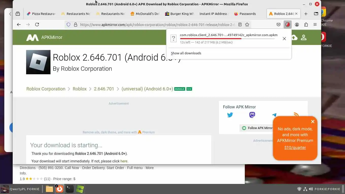Click the security shield tray icon
This screenshot has height=194, width=345.
pyautogui.click(x=299, y=189)
